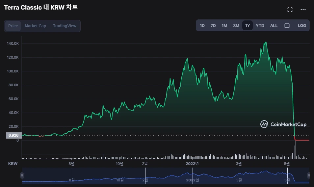
Task: Toggle LOG scale on the chart
Action: [302, 25]
